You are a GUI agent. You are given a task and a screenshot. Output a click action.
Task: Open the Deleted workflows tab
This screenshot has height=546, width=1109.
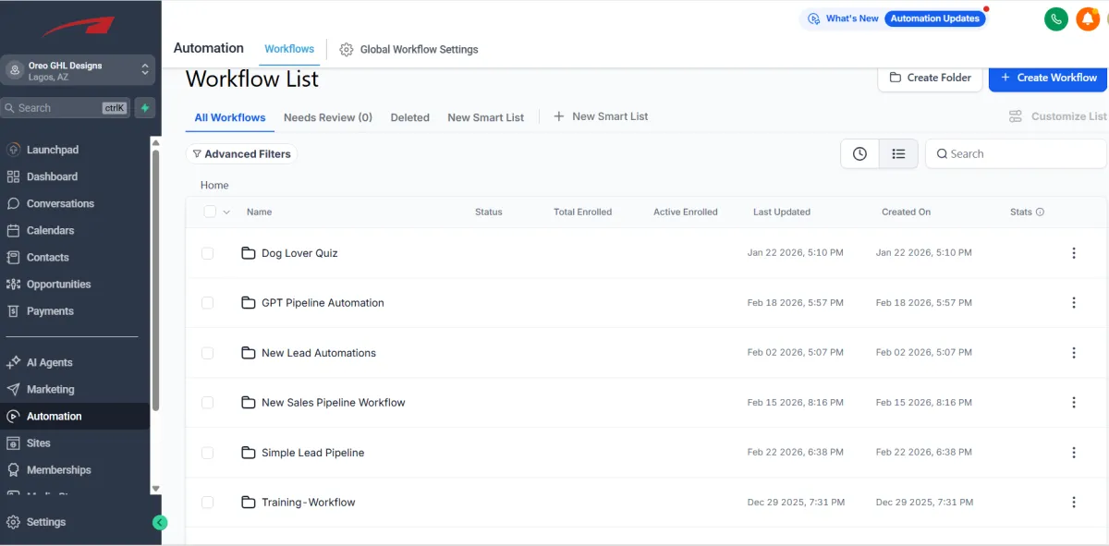click(409, 117)
